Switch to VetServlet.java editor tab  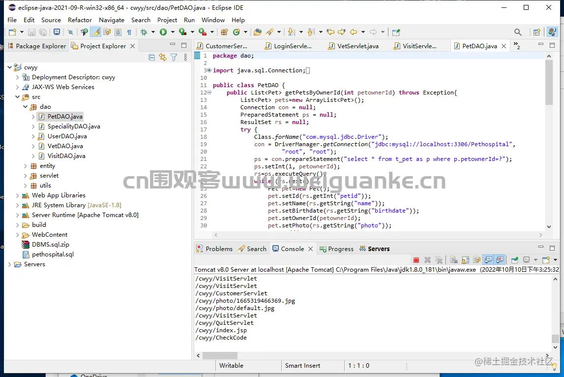click(x=353, y=46)
